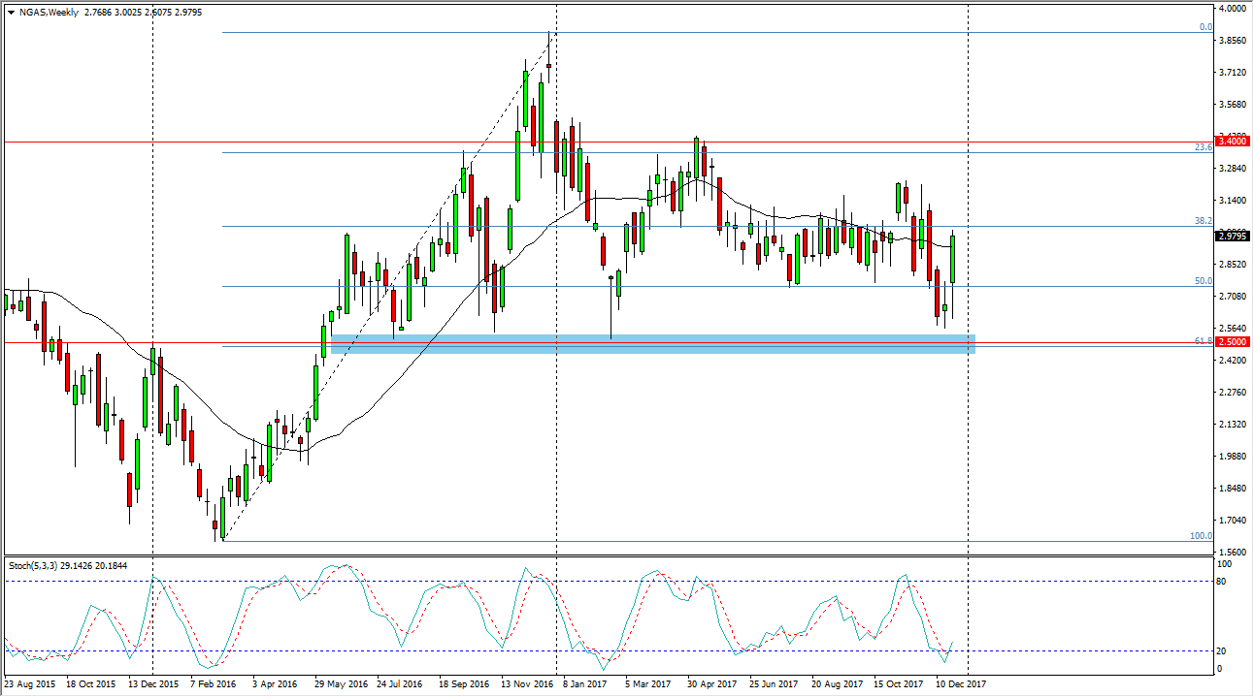
Task: Select the red 2.5000 price label
Action: 1233,342
